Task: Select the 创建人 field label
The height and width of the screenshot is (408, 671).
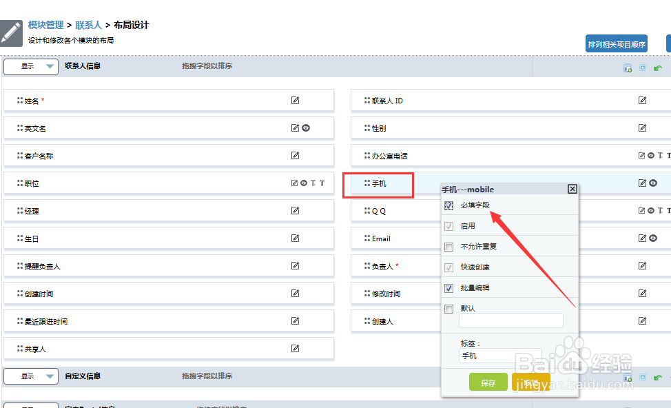Action: (x=382, y=321)
